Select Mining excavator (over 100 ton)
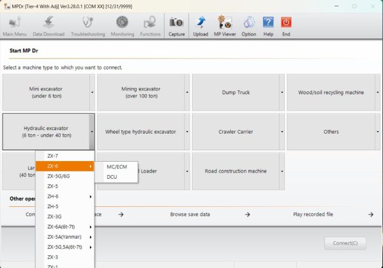Viewport: 383px width, 268px height. click(x=141, y=92)
